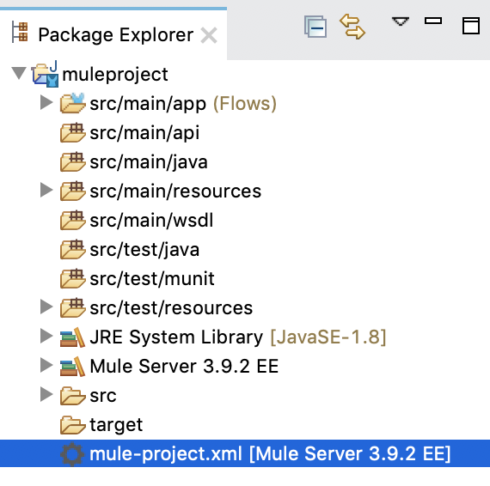Image resolution: width=490 pixels, height=486 pixels.
Task: Open the View Menu triangle dropdown
Action: 401,21
